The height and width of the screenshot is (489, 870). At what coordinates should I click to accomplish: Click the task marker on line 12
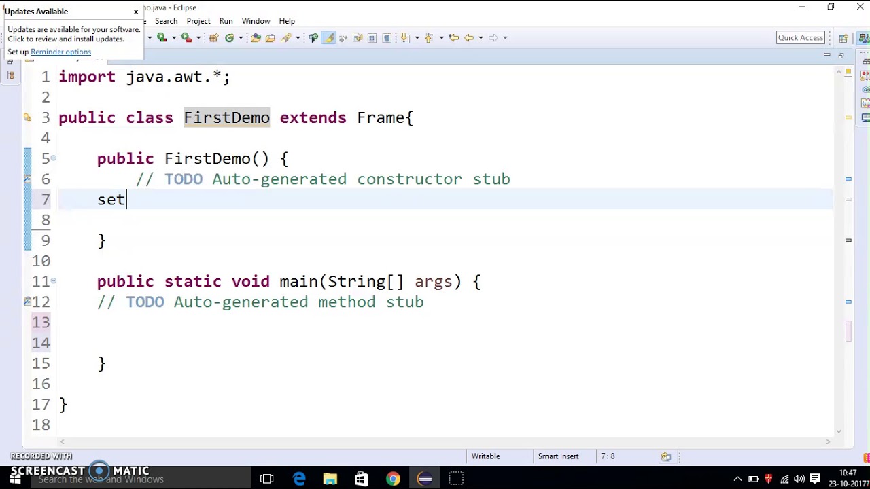(27, 302)
